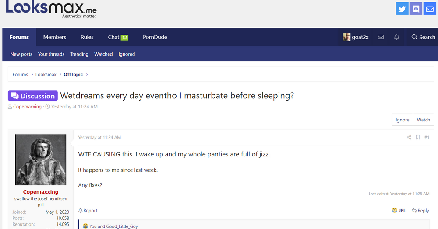
Task: Toggle Ignore for this thread
Action: (402, 120)
